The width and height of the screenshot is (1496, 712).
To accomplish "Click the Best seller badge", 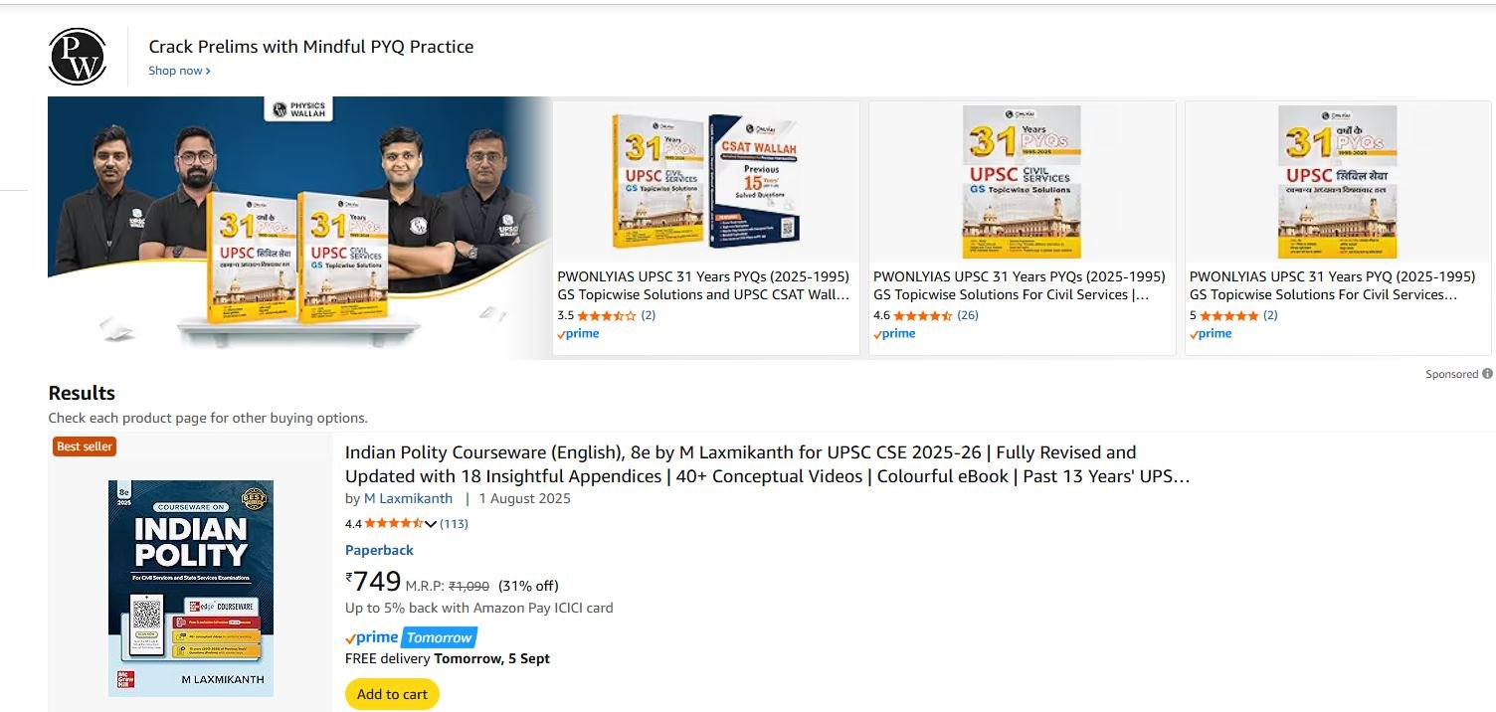I will pyautogui.click(x=84, y=445).
